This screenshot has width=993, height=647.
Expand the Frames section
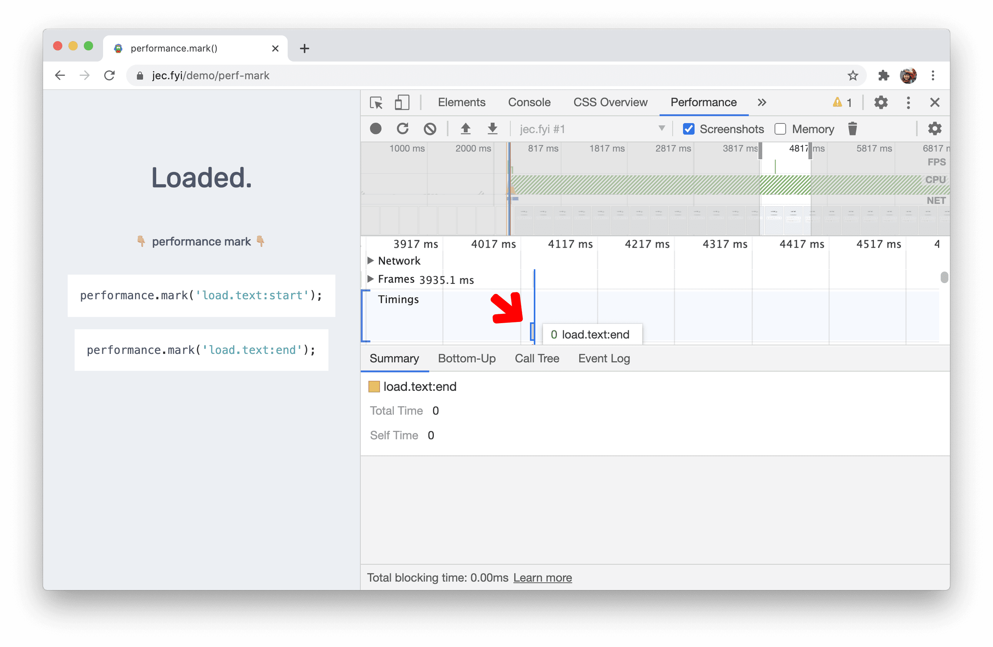370,279
